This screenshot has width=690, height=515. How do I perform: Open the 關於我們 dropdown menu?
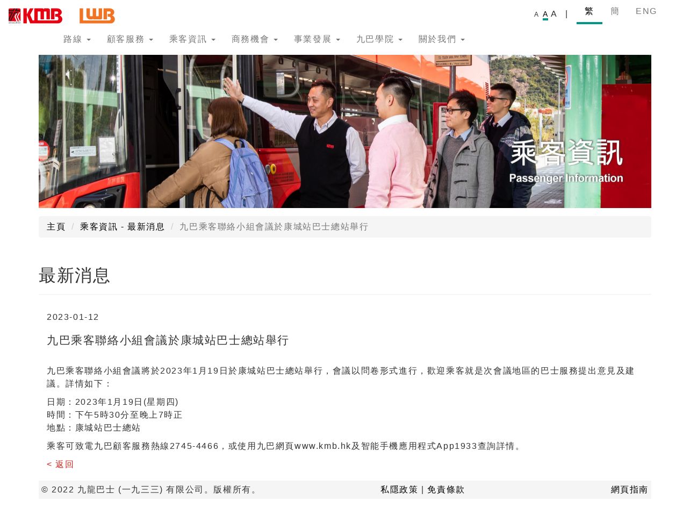(442, 39)
